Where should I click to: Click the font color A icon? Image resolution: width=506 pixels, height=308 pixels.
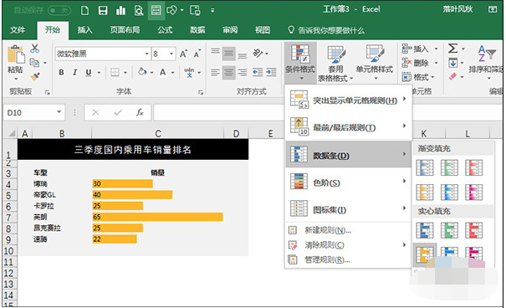pos(163,72)
